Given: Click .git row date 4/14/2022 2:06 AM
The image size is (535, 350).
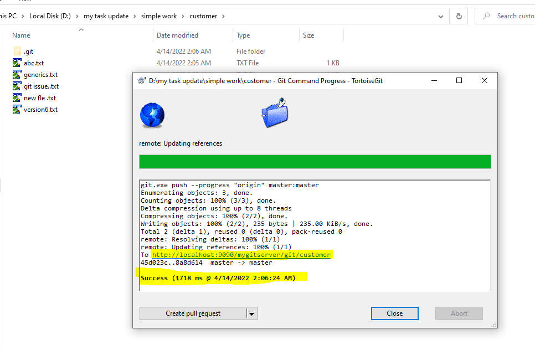Looking at the screenshot, I should point(183,51).
